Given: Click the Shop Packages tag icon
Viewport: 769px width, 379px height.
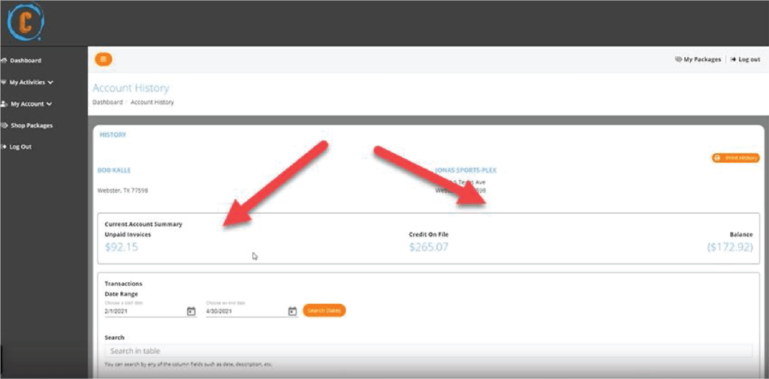Looking at the screenshot, I should coord(4,125).
